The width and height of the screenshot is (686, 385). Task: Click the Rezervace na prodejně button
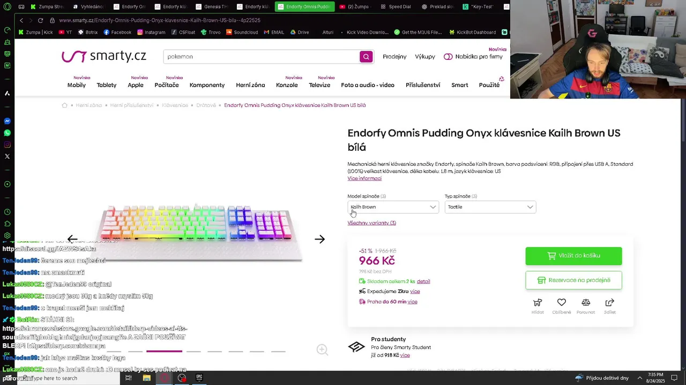tap(573, 280)
